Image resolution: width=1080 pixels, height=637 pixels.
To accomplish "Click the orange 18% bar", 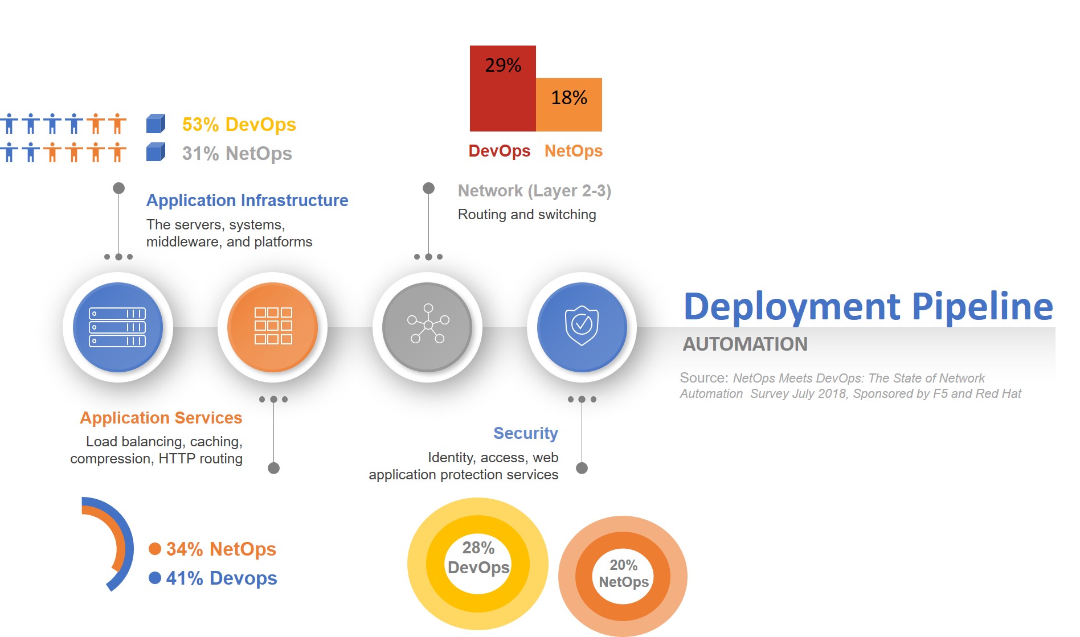I will pyautogui.click(x=569, y=105).
